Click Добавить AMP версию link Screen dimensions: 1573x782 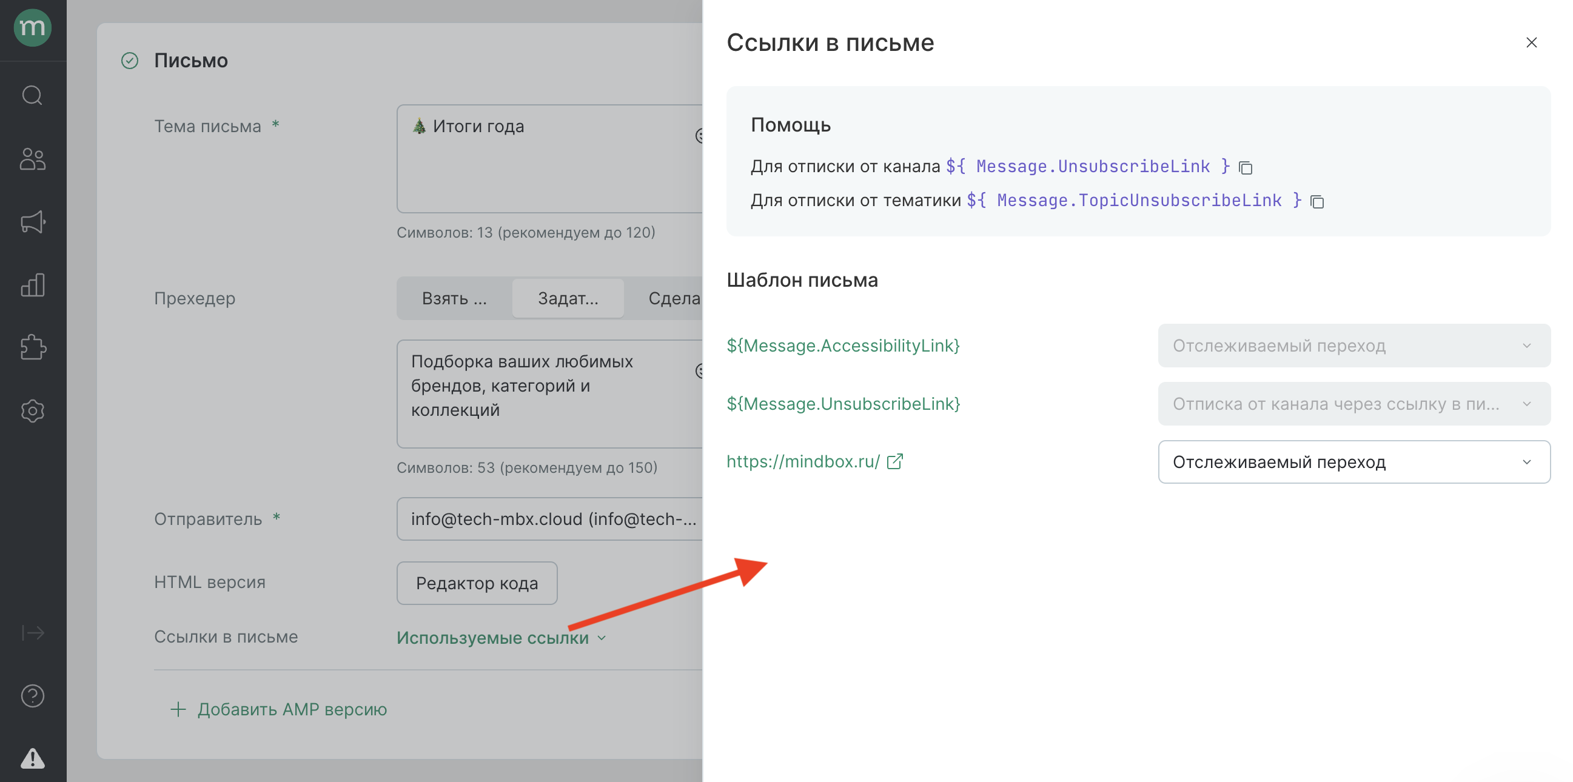point(278,709)
